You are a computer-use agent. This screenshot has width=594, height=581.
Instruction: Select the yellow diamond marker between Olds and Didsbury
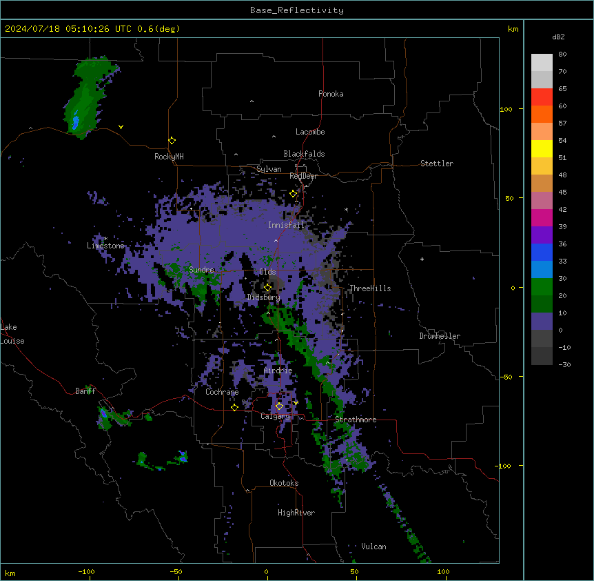coord(267,287)
